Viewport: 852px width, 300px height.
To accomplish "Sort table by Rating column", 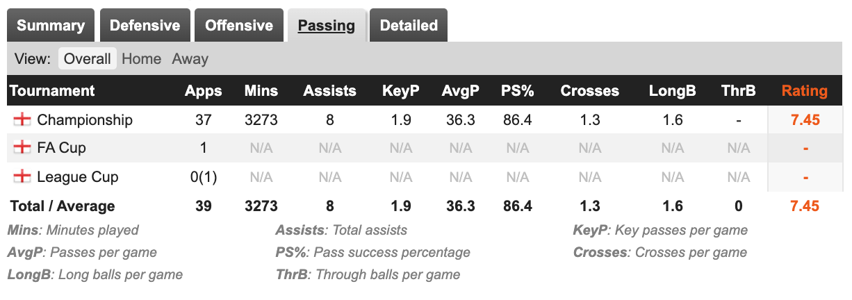I will coord(804,91).
